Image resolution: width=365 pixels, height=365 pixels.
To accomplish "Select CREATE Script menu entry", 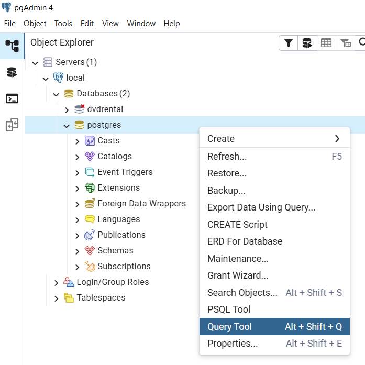I will pyautogui.click(x=274, y=225).
